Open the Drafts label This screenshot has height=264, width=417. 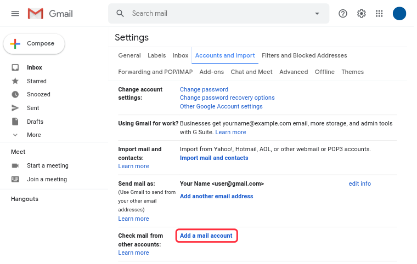tap(35, 122)
